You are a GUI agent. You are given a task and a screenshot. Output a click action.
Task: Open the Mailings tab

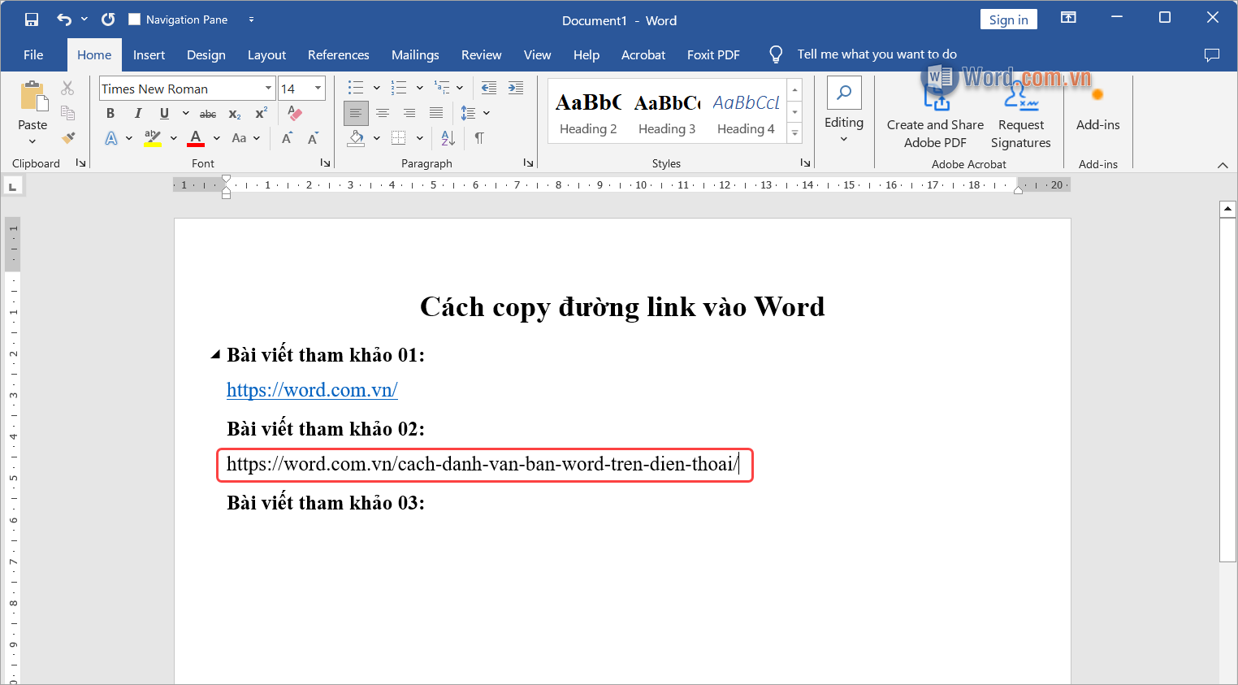pos(415,54)
